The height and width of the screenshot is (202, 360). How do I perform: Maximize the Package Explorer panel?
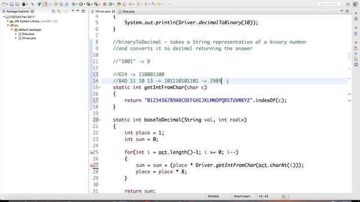pos(83,11)
